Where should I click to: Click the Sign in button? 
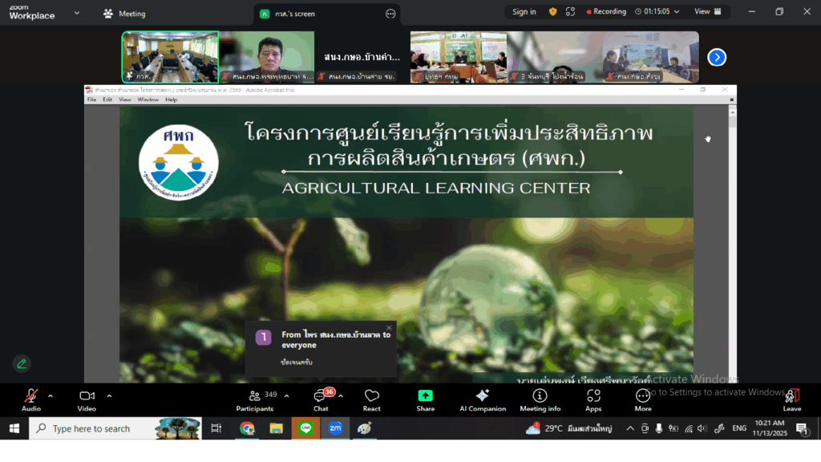tap(524, 12)
